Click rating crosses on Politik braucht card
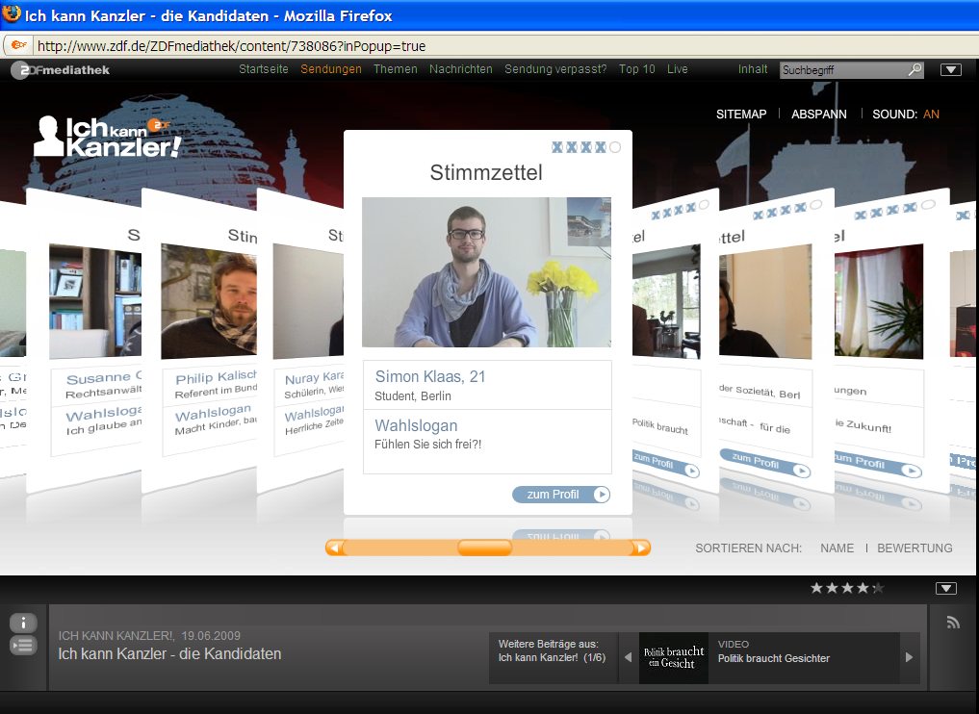The height and width of the screenshot is (714, 979). pos(680,211)
